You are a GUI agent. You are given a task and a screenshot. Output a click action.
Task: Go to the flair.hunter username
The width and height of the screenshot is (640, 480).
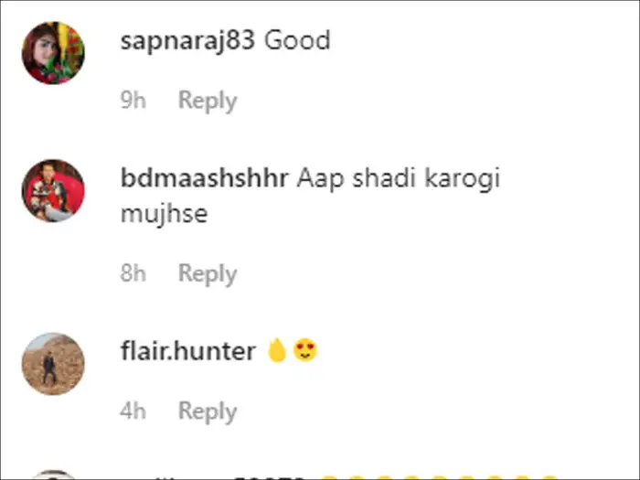tap(187, 351)
